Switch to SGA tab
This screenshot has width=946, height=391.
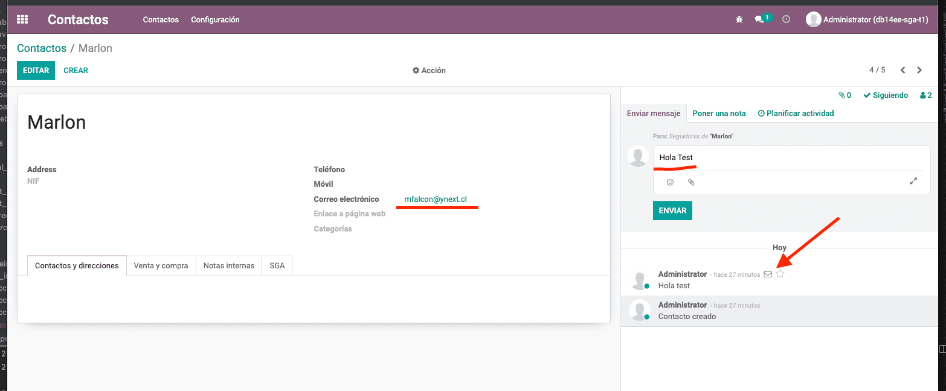(277, 266)
